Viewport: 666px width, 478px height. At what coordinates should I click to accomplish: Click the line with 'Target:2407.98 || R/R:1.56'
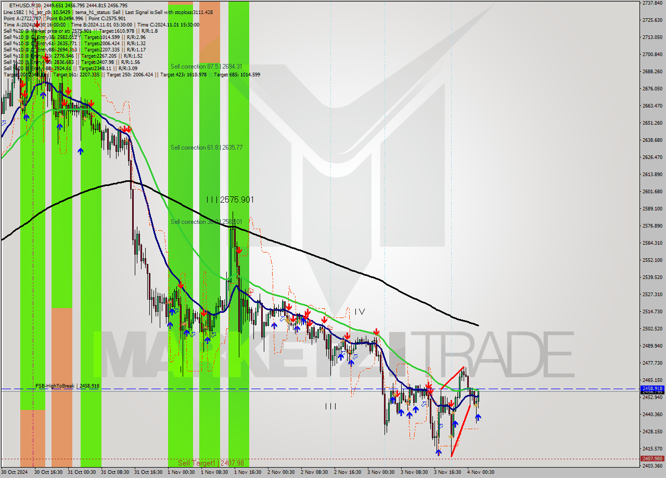click(73, 62)
